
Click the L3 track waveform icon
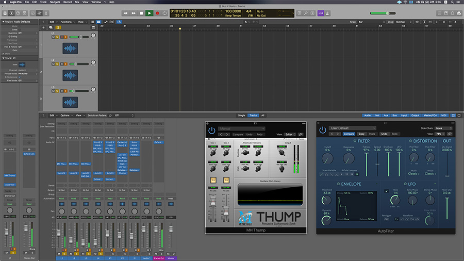pos(70,102)
